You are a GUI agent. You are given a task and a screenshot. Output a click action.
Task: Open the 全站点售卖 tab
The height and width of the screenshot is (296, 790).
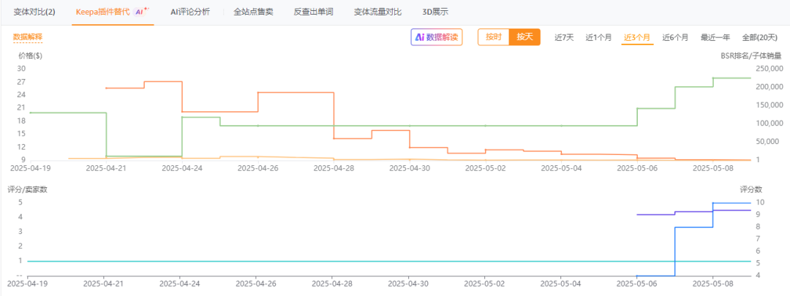pyautogui.click(x=253, y=12)
